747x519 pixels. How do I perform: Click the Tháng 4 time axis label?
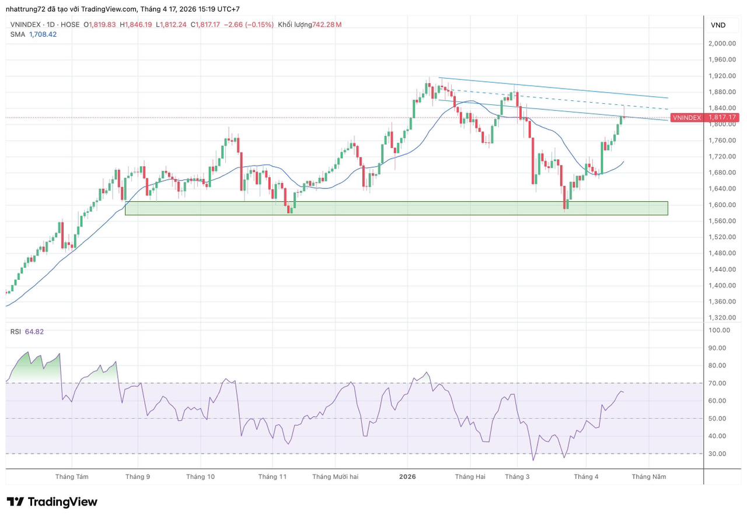pyautogui.click(x=586, y=476)
